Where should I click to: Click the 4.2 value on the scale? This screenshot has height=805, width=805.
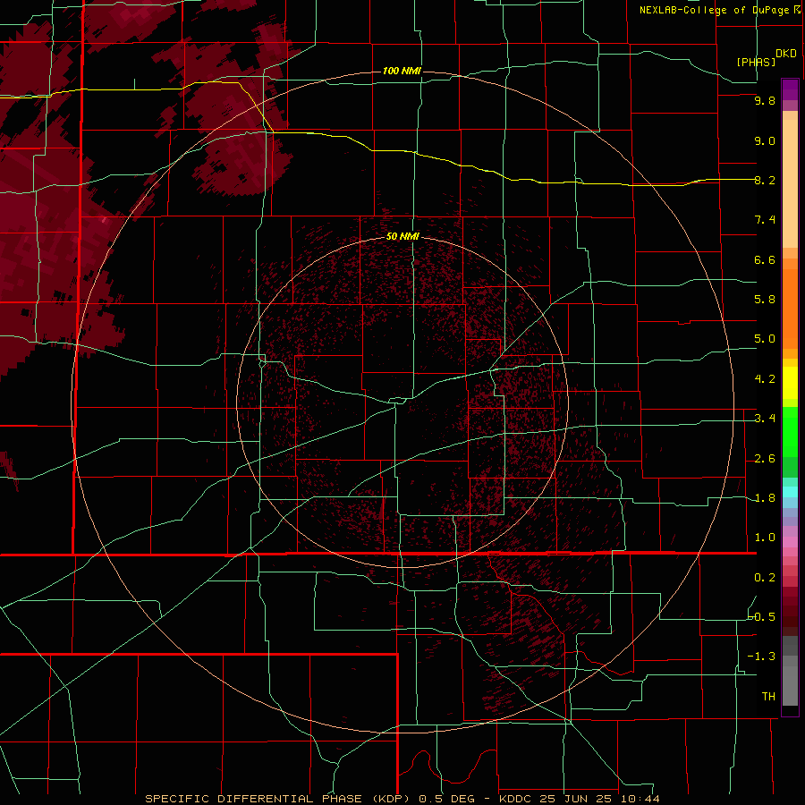pos(765,379)
